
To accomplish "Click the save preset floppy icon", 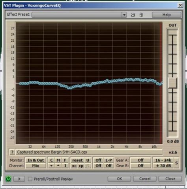I will click(x=133, y=15).
